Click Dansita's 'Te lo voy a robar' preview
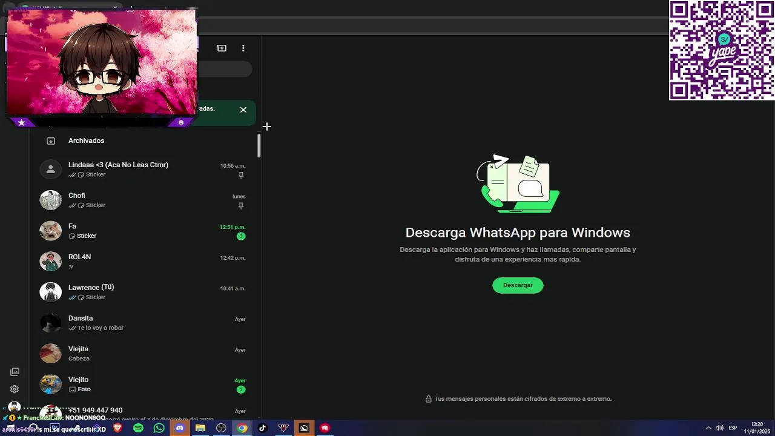Image resolution: width=775 pixels, height=436 pixels. tap(101, 328)
